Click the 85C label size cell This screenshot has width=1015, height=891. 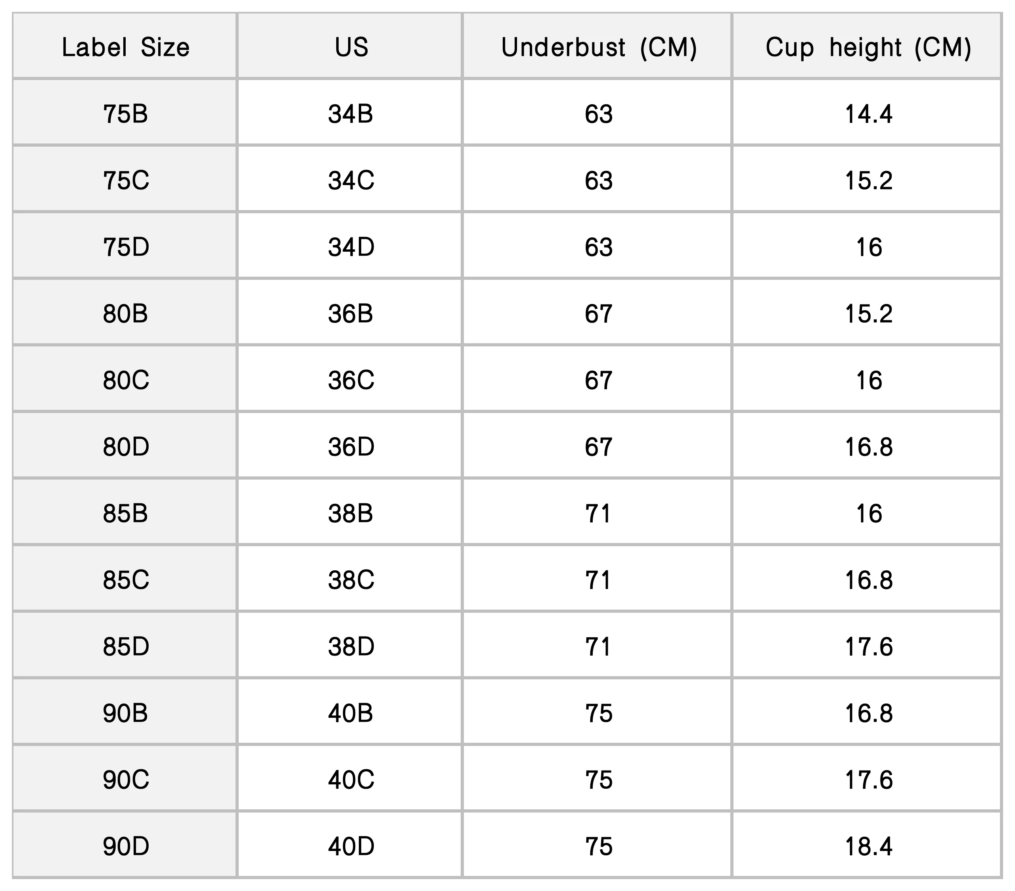pos(125,580)
